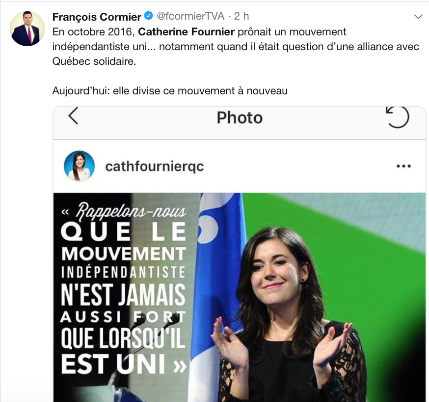Click the "Rappelons-nous" script text in the image
The width and height of the screenshot is (429, 402).
tap(130, 212)
